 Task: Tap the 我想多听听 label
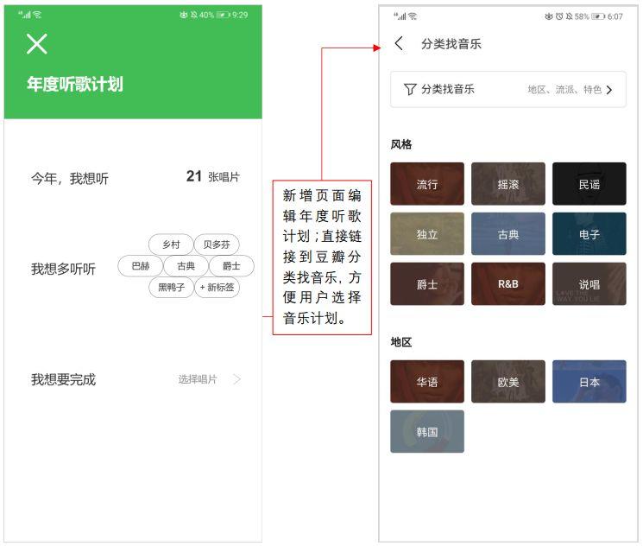63,269
